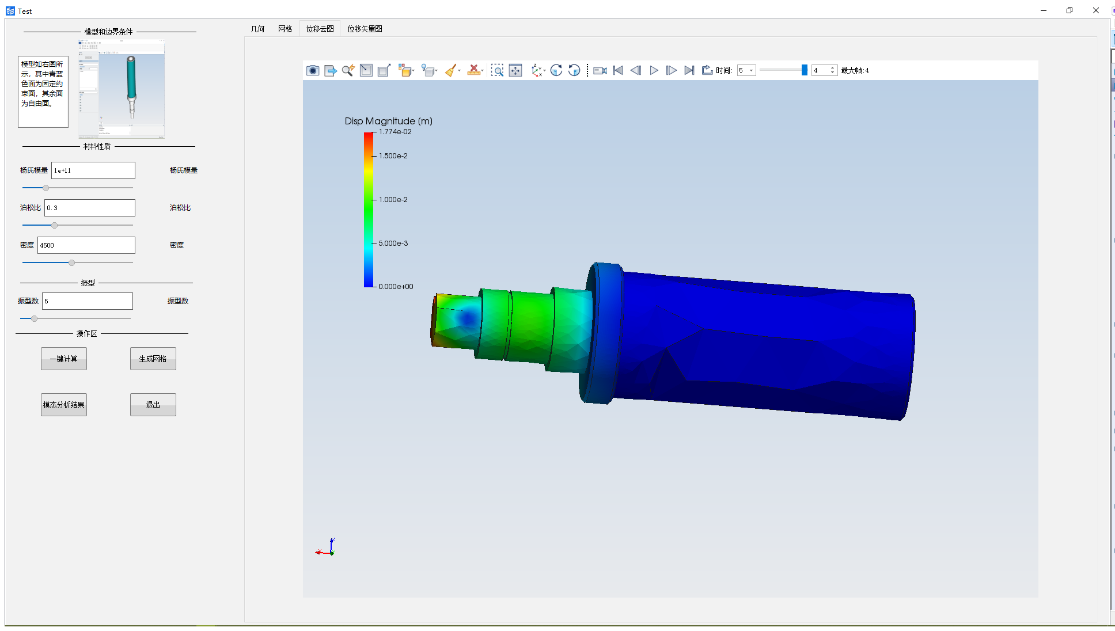This screenshot has width=1115, height=631.
Task: Select the screenshot/capture icon
Action: pyautogui.click(x=313, y=70)
